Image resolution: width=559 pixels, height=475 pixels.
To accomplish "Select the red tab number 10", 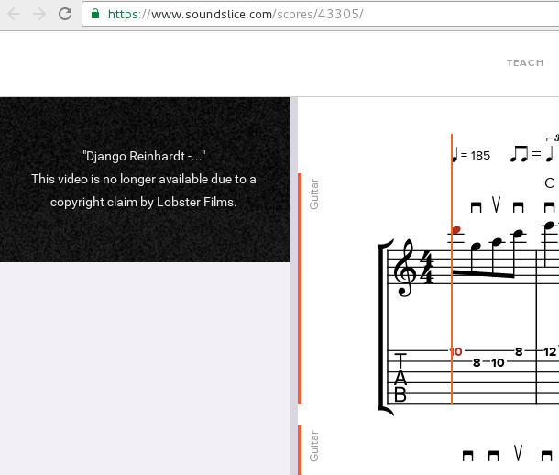I will tap(456, 352).
